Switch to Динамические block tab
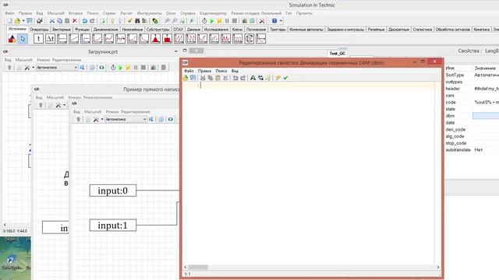The width and height of the screenshot is (499, 280). pos(106,30)
